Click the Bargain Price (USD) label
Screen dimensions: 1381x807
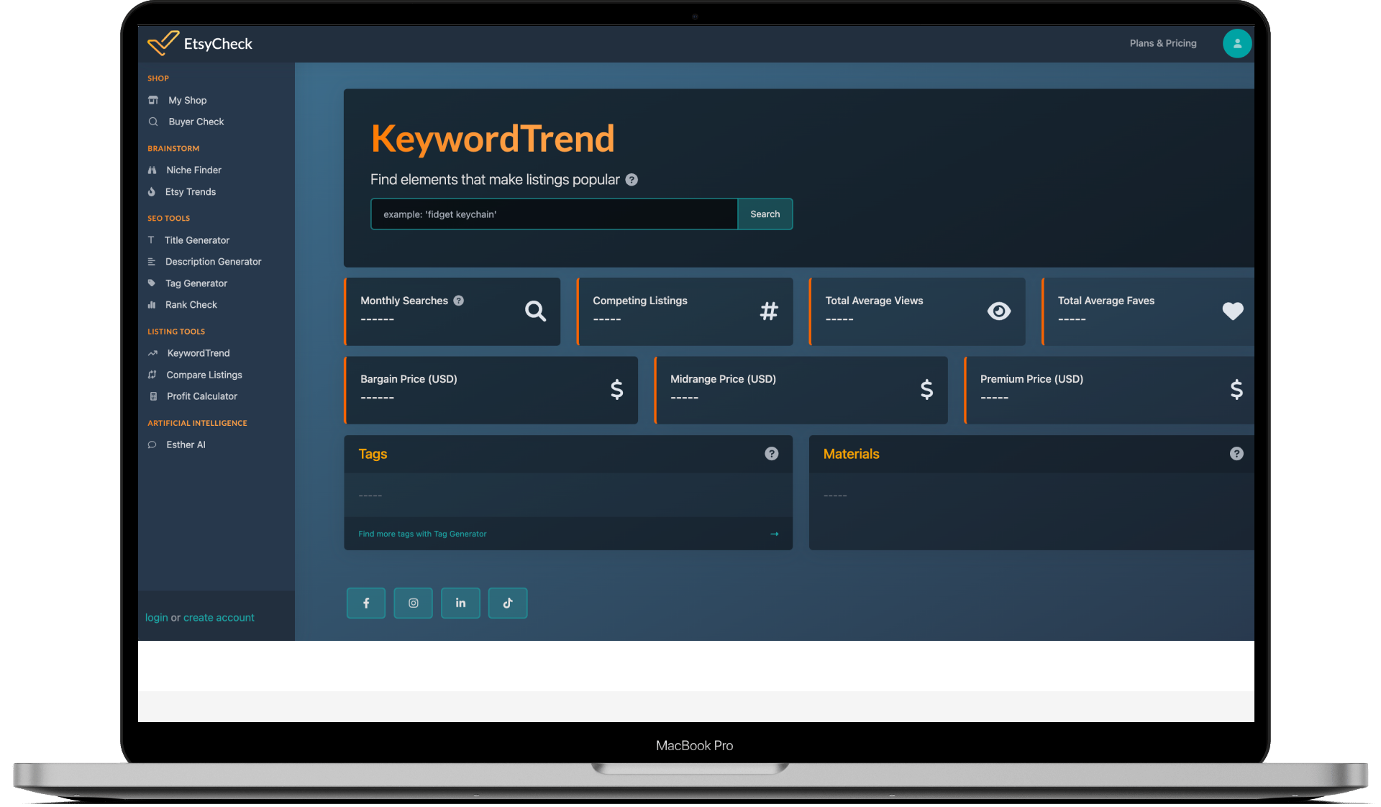coord(409,379)
